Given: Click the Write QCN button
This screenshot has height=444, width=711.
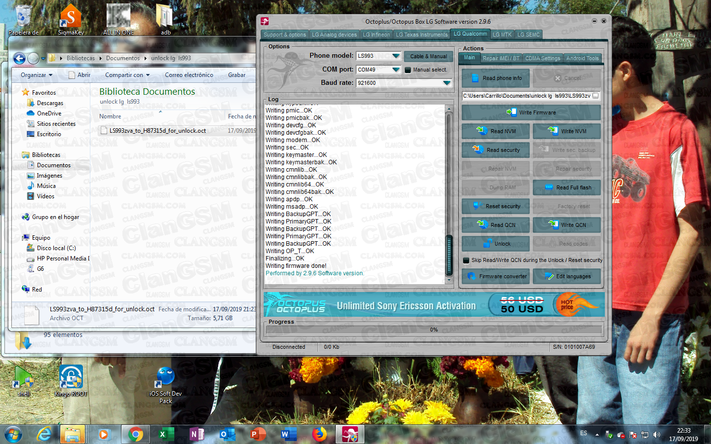Looking at the screenshot, I should pyautogui.click(x=567, y=225).
